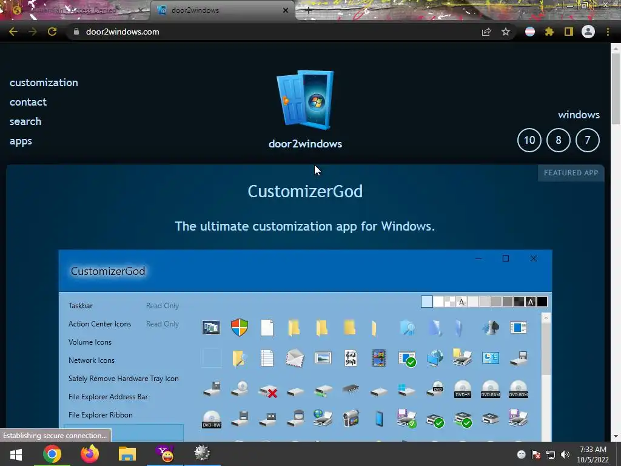Click the DVD-RW disc icon

tap(212, 419)
